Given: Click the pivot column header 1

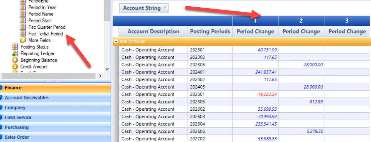Looking at the screenshot, I should click(255, 21).
